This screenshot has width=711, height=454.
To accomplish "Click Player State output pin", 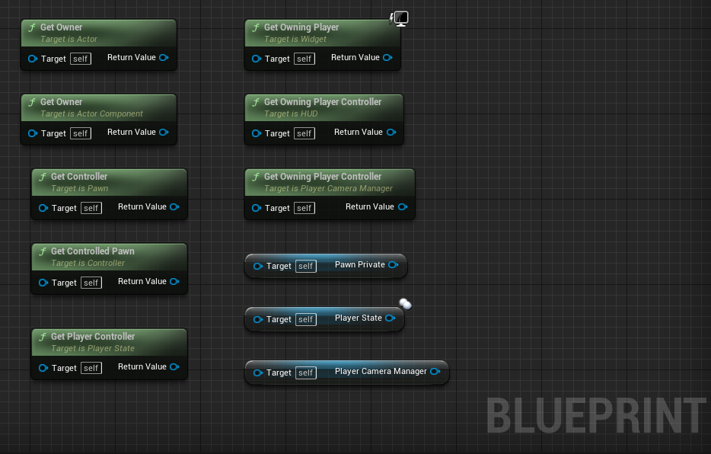I will [x=391, y=318].
